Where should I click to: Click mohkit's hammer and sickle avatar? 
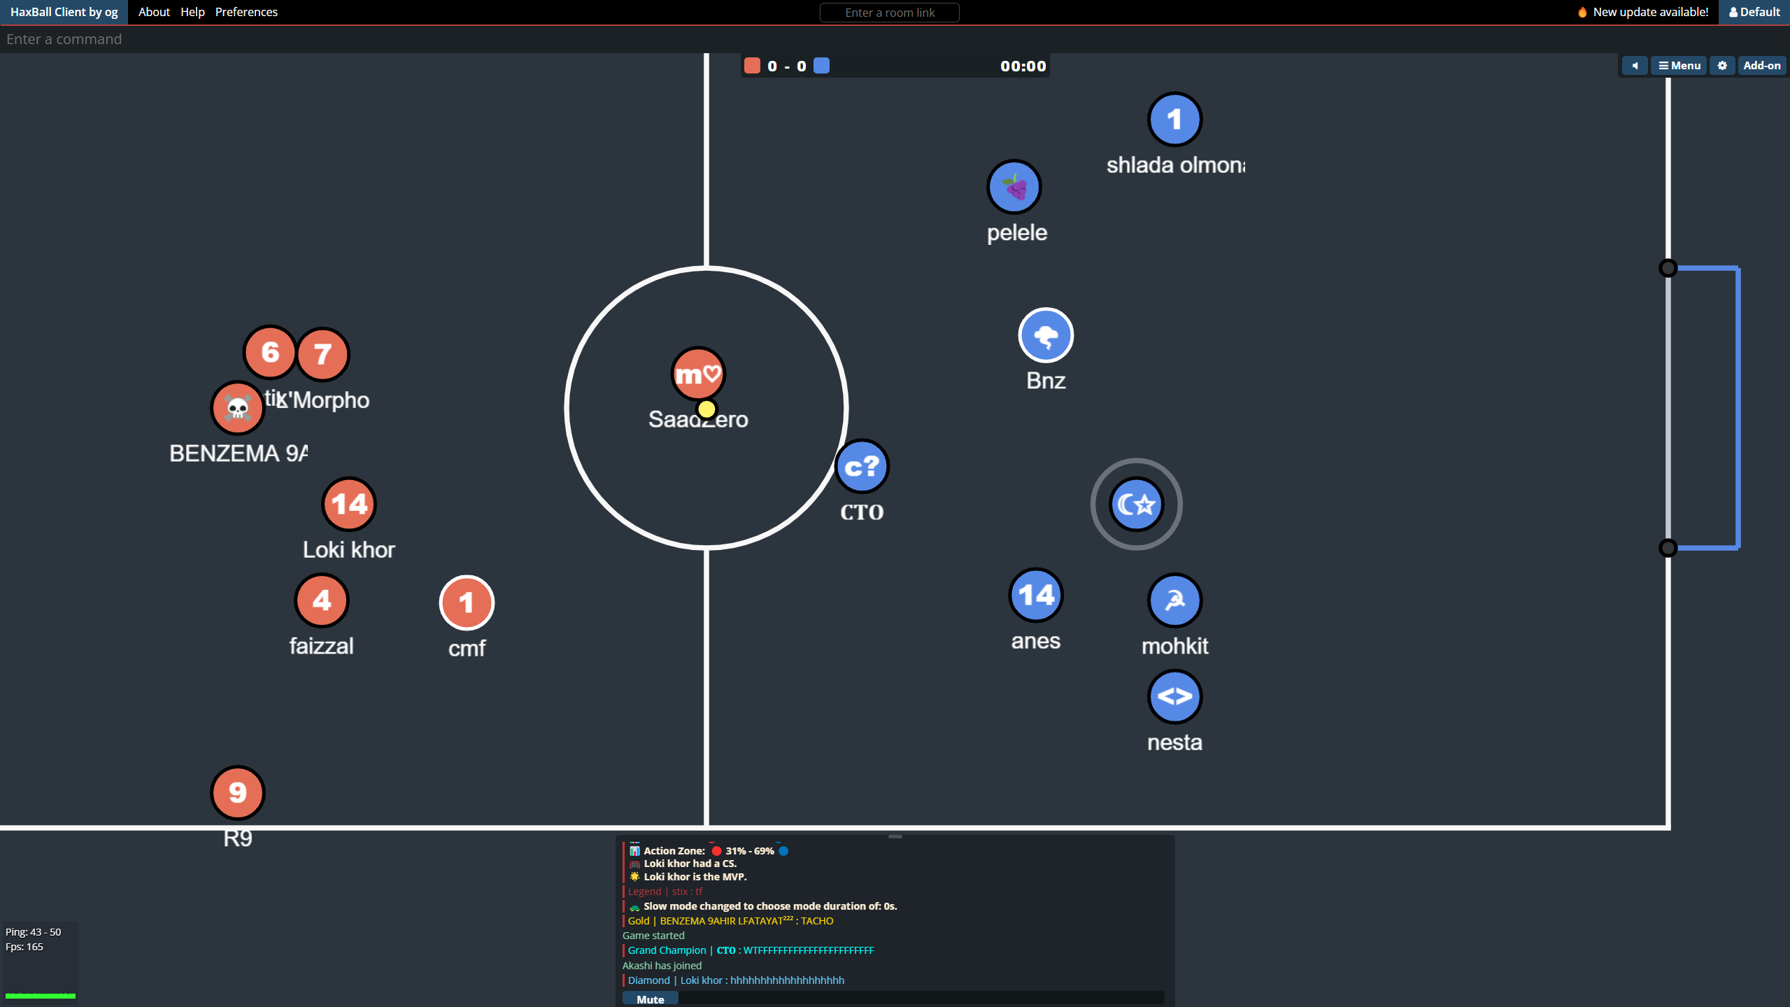tap(1174, 600)
